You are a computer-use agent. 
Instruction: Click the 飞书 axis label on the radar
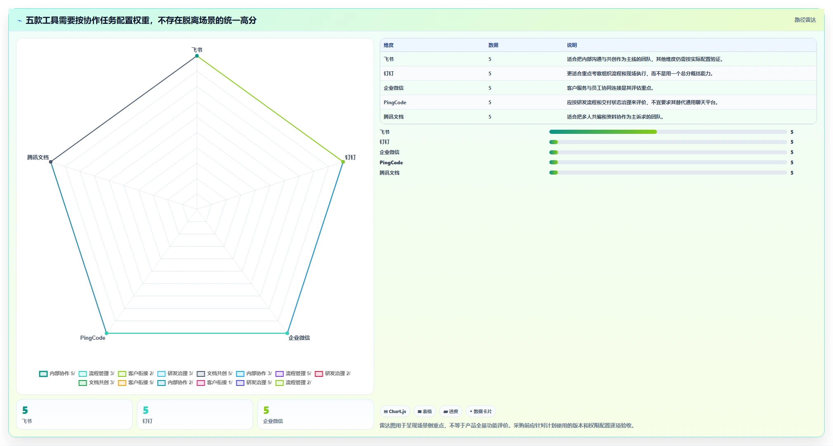tap(197, 50)
